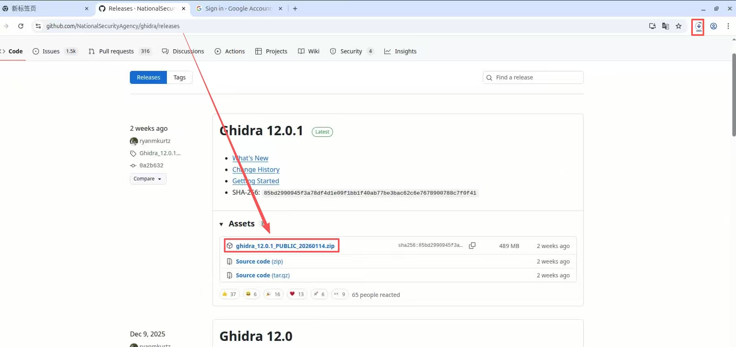The image size is (736, 347).
Task: Open the Wiki tab
Action: 309,51
